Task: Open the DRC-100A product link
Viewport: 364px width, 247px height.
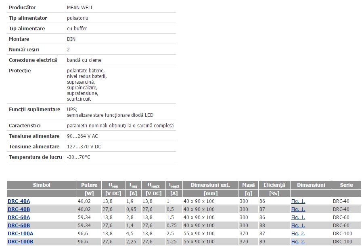Action: pyautogui.click(x=20, y=233)
